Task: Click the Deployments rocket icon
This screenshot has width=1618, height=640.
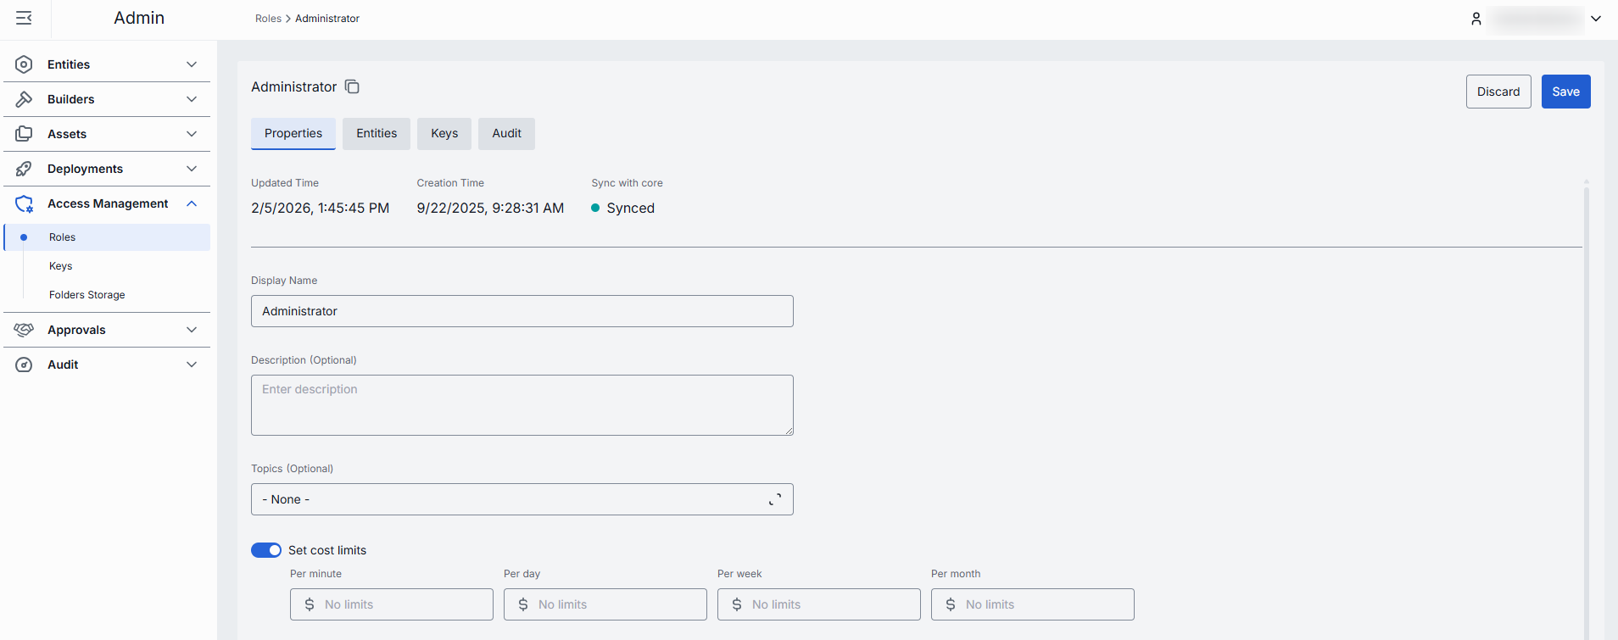Action: [x=24, y=169]
